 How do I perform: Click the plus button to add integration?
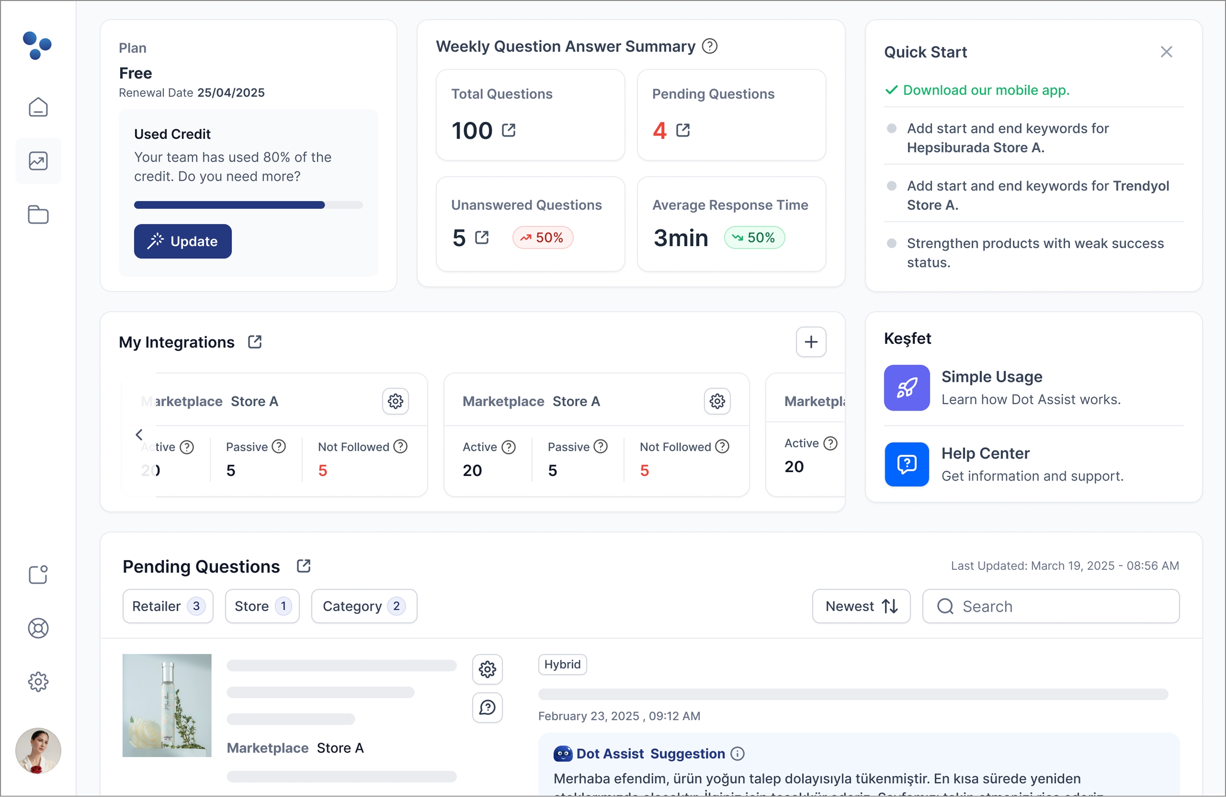click(811, 342)
